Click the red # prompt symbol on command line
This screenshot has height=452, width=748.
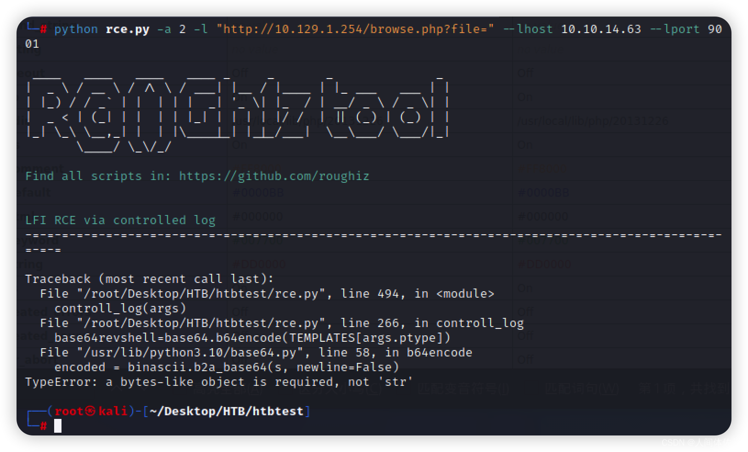click(x=44, y=426)
